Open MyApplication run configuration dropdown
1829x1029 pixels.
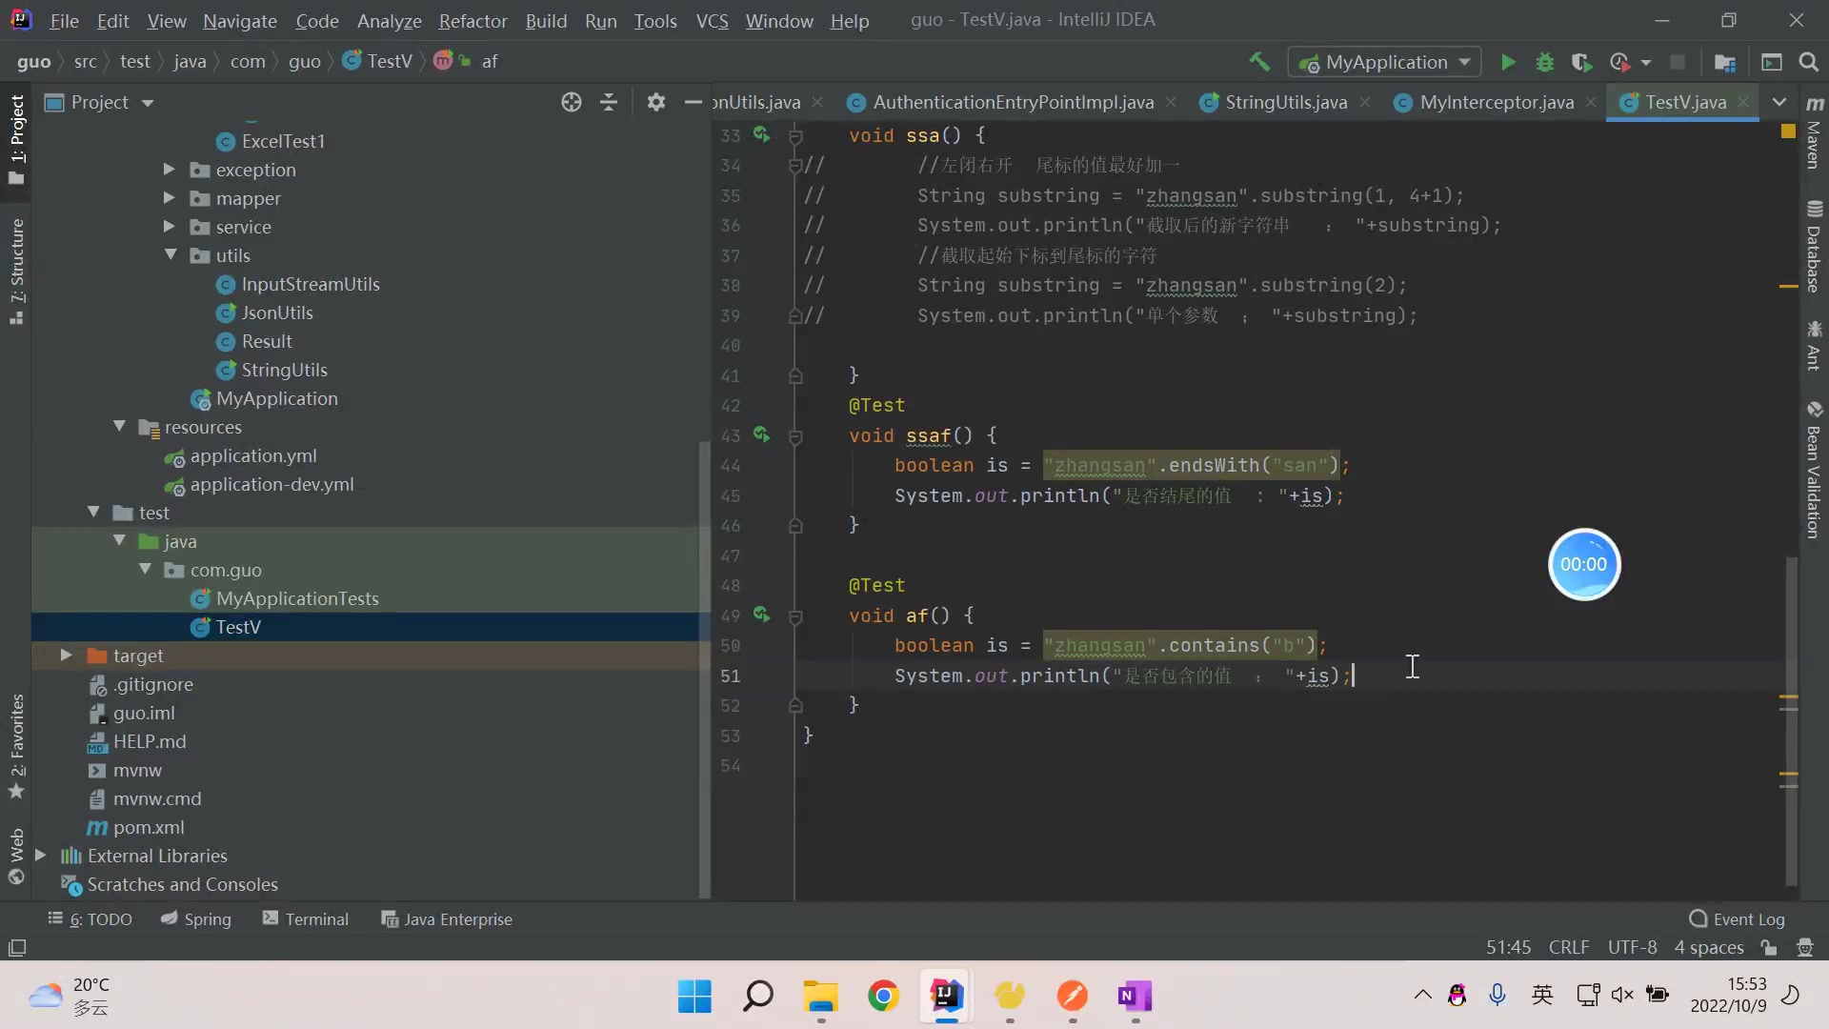1384,62
